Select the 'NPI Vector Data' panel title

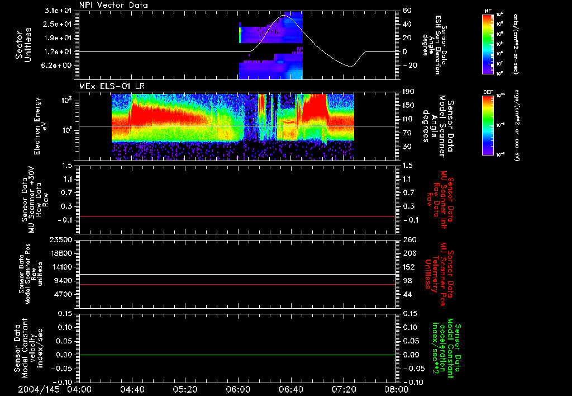click(113, 5)
